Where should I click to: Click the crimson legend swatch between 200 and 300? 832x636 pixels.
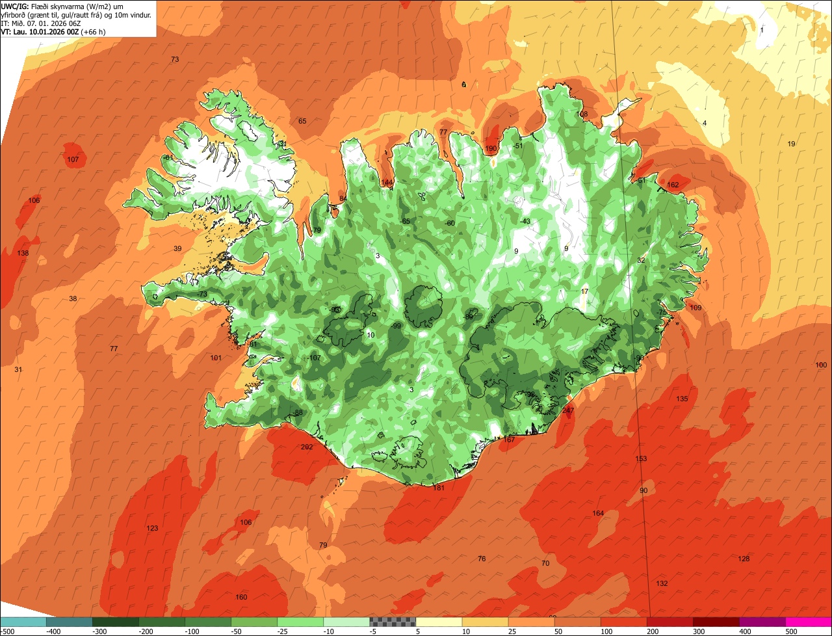669,622
